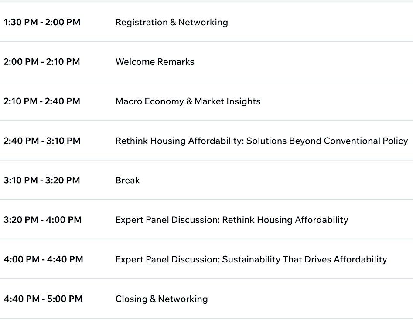
Task: Select the Break agenda entry
Action: pyautogui.click(x=128, y=180)
